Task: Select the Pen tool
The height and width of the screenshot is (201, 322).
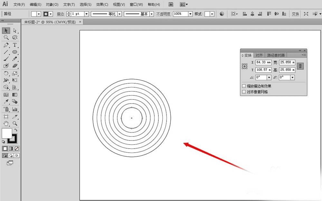Action: point(6,45)
